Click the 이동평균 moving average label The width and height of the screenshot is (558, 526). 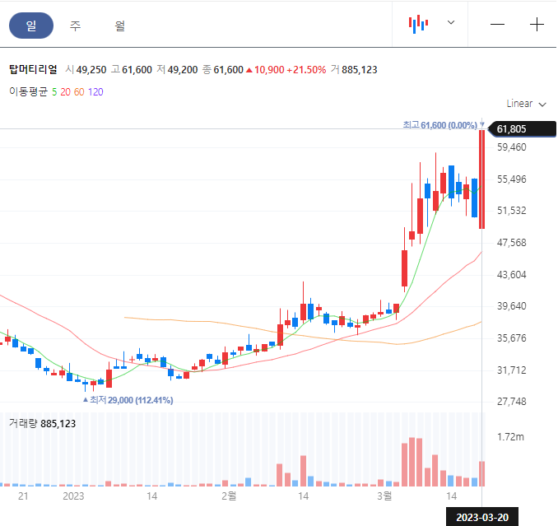28,92
